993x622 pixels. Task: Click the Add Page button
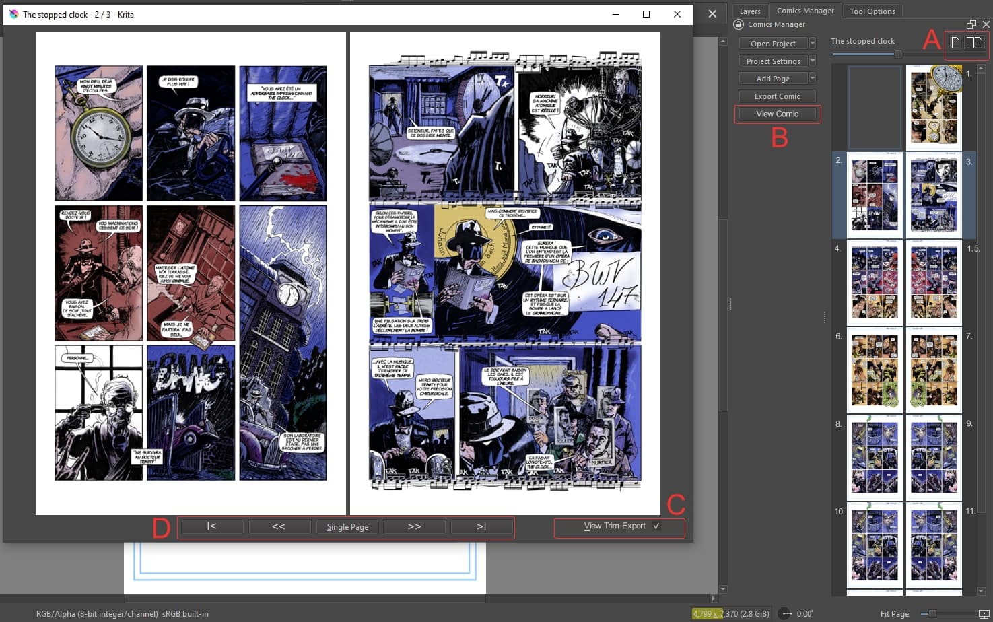[773, 79]
